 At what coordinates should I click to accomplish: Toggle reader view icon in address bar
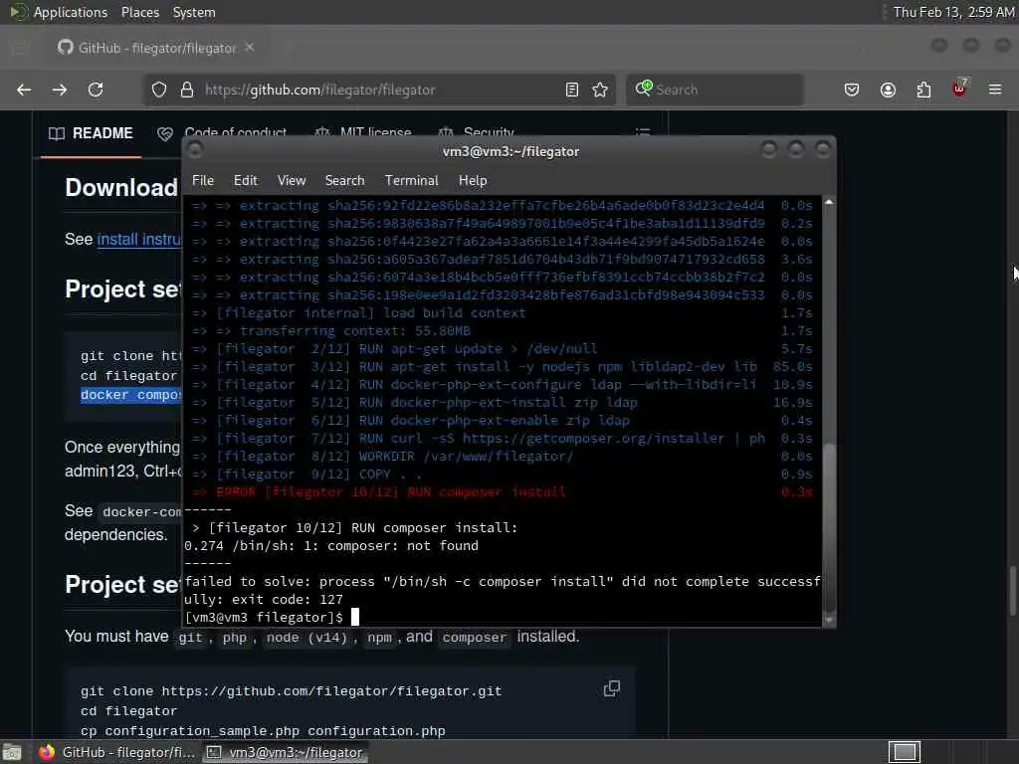click(572, 90)
